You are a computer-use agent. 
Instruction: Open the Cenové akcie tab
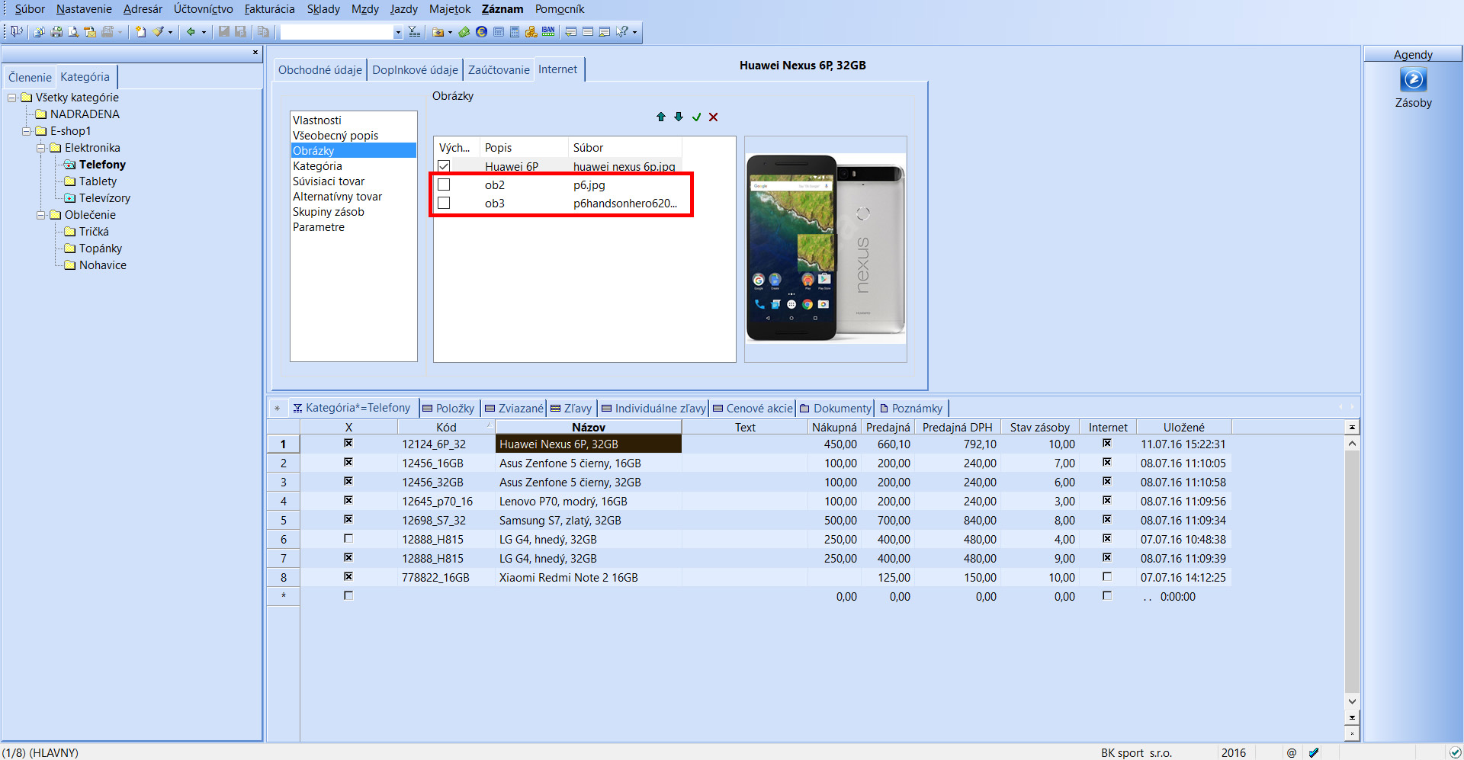(x=753, y=408)
